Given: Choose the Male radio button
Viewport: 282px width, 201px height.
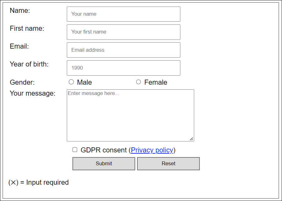Looking at the screenshot, I should [71, 82].
